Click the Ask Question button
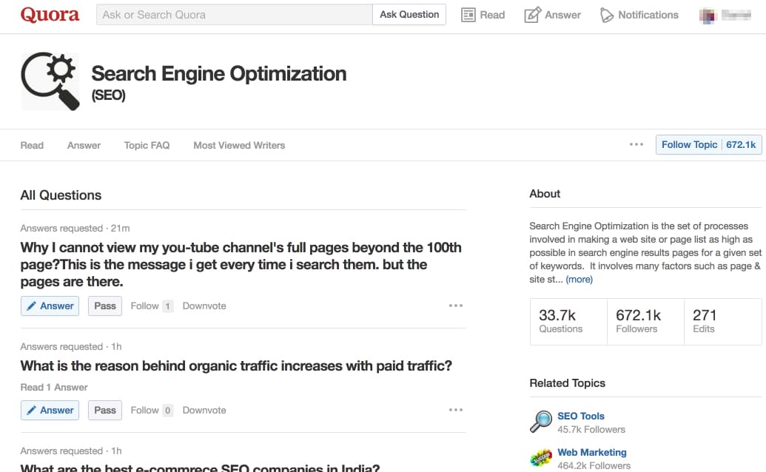The width and height of the screenshot is (766, 472). click(409, 15)
